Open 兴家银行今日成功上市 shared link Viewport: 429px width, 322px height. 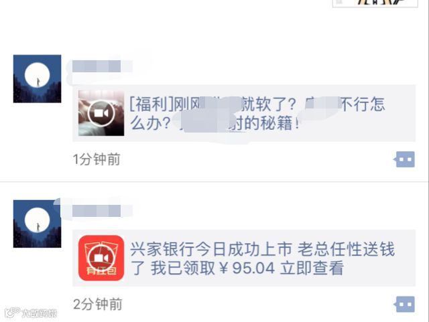tap(244, 258)
